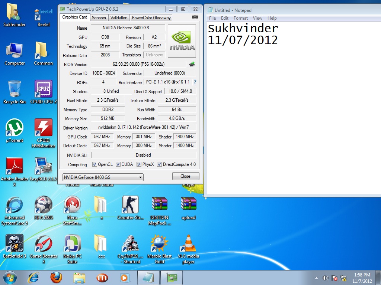
Task: Launch FIFA 2005 shortcut
Action: tap(43, 208)
